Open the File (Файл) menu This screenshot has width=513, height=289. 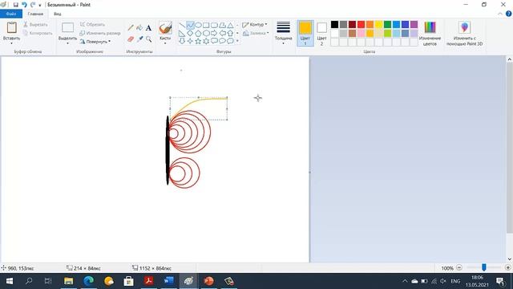click(x=11, y=14)
